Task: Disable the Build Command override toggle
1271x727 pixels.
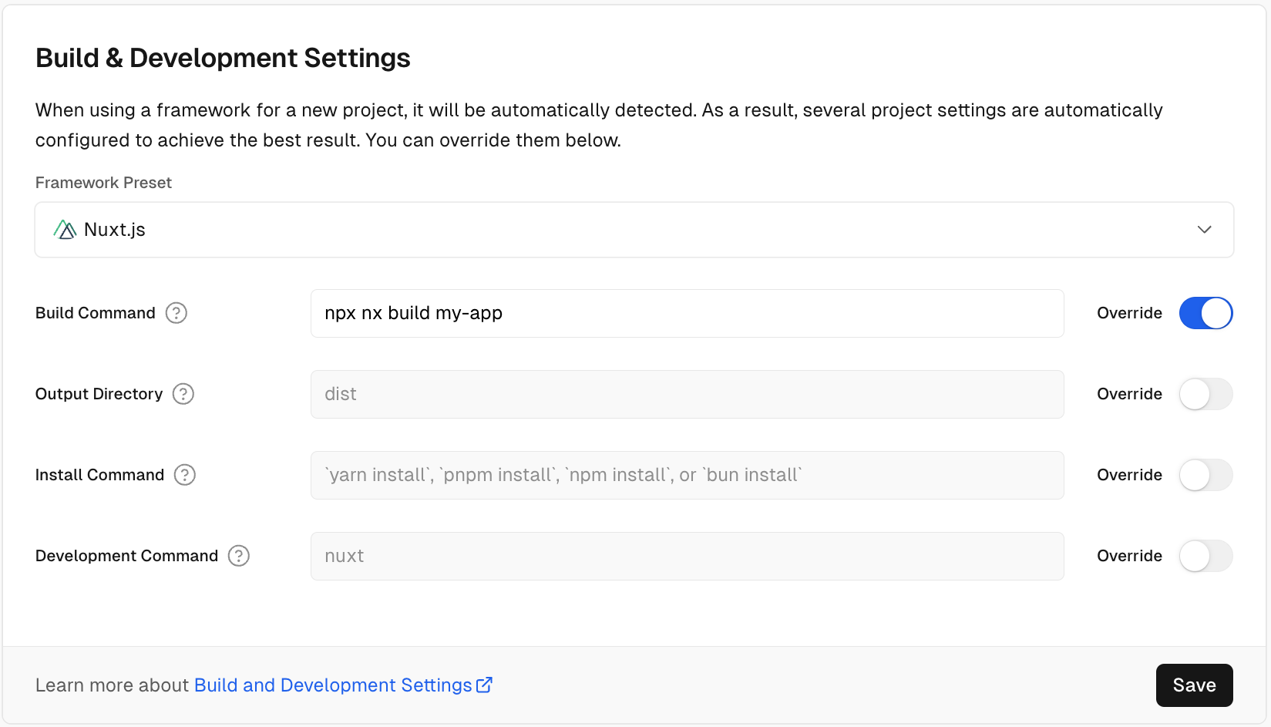Action: click(1205, 313)
